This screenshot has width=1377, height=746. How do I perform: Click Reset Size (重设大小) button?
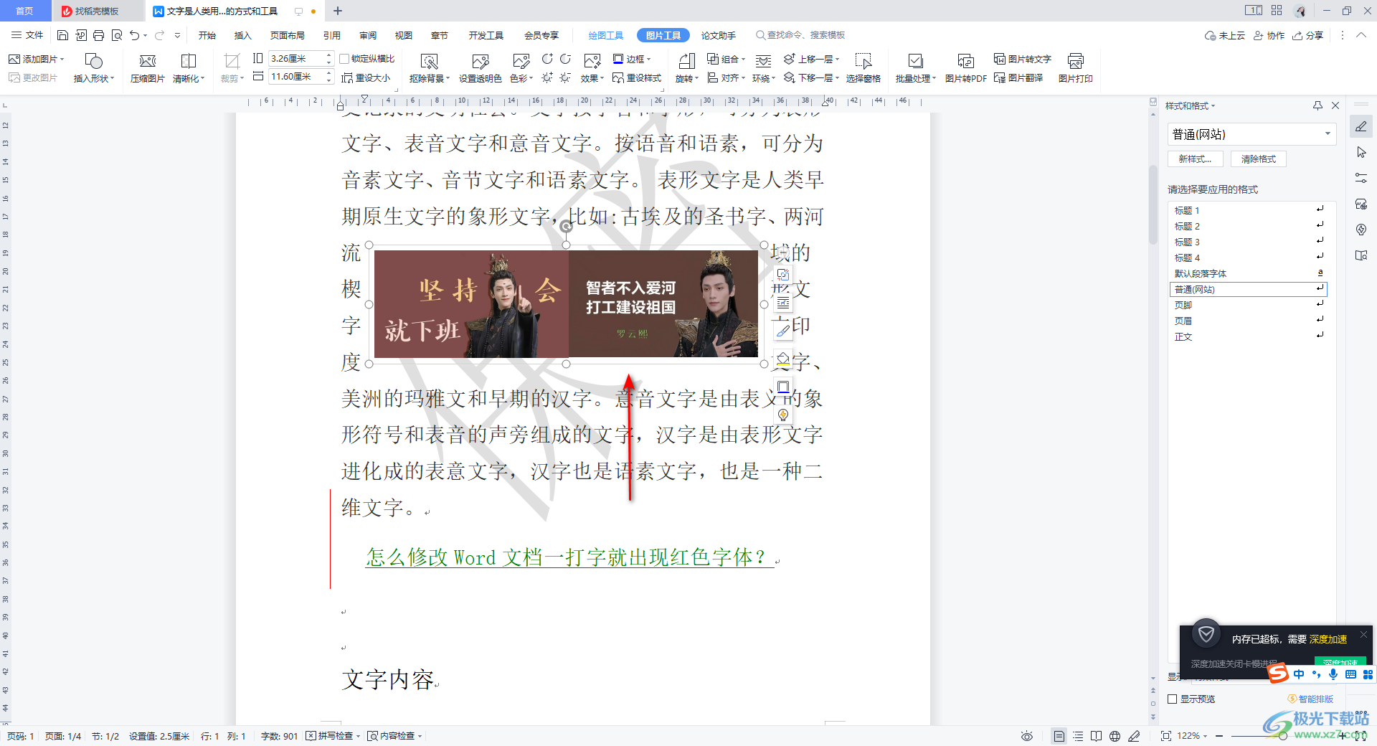click(366, 78)
